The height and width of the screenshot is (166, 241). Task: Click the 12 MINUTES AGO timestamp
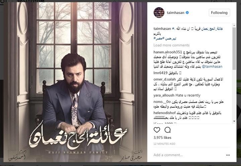pos(164,144)
